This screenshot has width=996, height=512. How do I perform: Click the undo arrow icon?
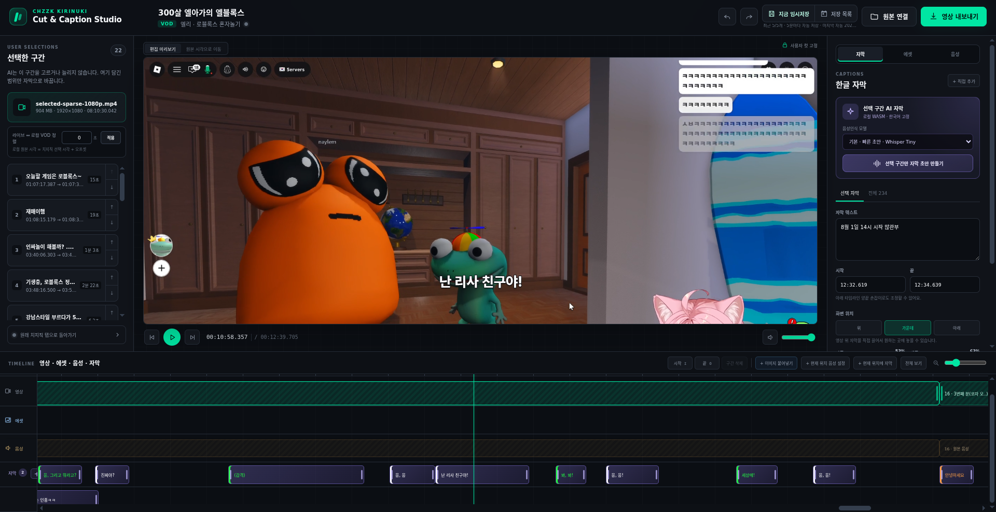pyautogui.click(x=727, y=17)
